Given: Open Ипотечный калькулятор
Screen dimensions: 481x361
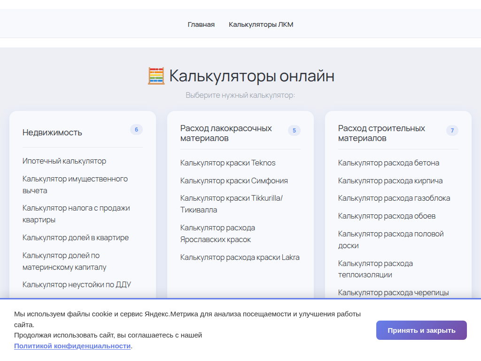Looking at the screenshot, I should 64,161.
